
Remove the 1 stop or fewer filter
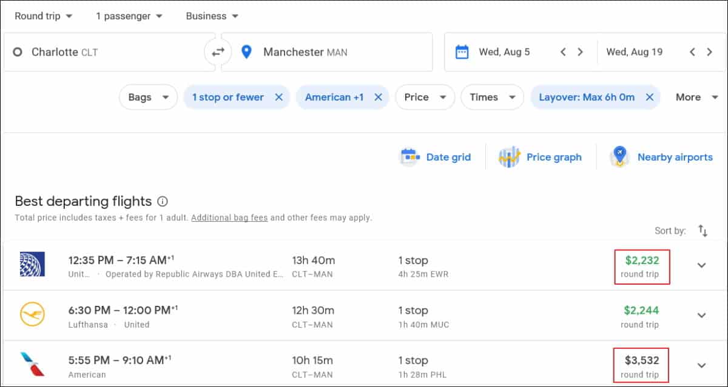pyautogui.click(x=278, y=97)
